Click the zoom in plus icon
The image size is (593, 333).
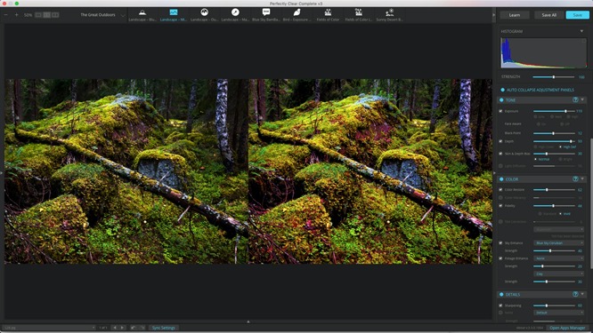pos(16,15)
